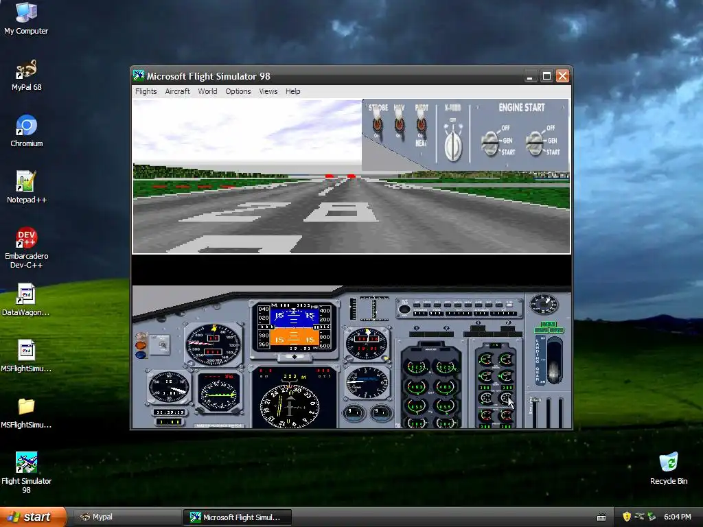703x527 pixels.
Task: Open the Options menu
Action: 238,91
